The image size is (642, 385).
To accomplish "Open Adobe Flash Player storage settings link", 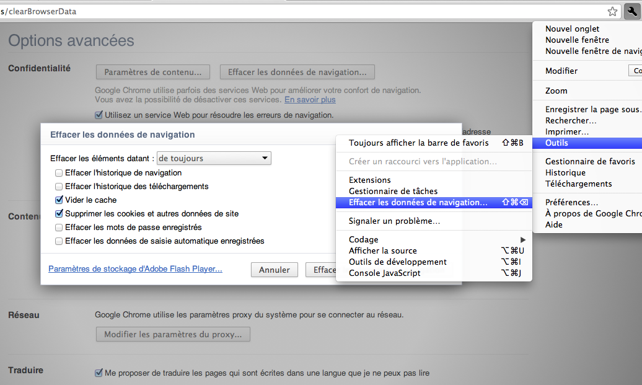I will click(135, 269).
